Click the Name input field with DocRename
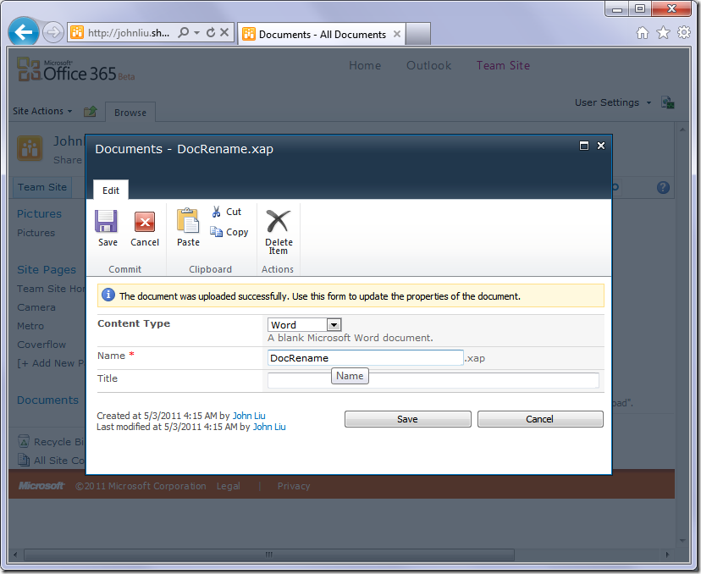 click(x=365, y=358)
